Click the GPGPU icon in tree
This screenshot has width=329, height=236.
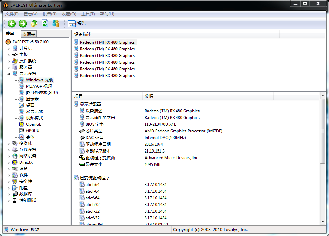point(21,131)
